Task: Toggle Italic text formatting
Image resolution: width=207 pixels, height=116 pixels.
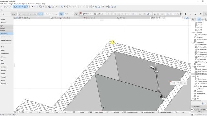Action: 191,14
